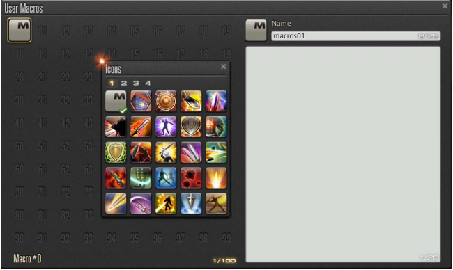Choose the purple glowing figure icon
This screenshot has width=453, height=270.
click(x=166, y=127)
